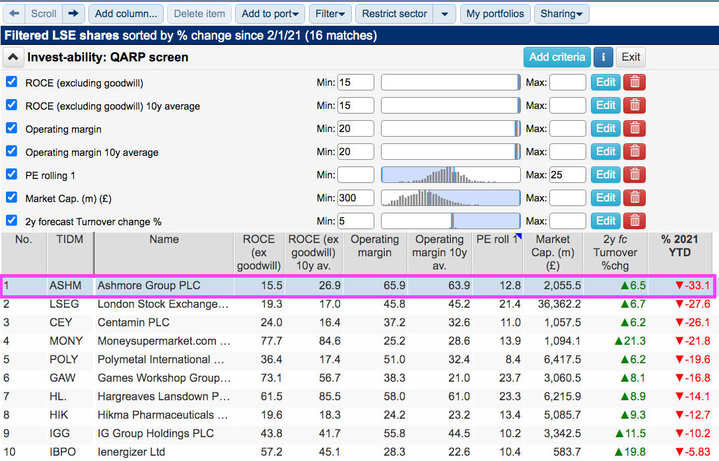Click the 2y forecast Turnover range slider
This screenshot has width=719, height=461.
coord(451,221)
